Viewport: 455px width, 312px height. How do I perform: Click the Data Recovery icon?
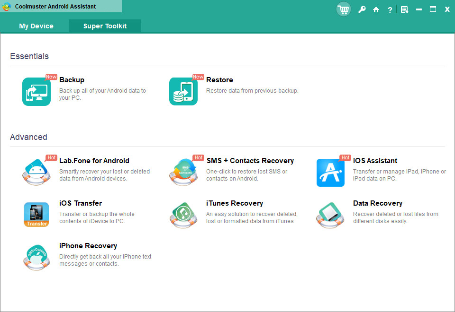(330, 215)
